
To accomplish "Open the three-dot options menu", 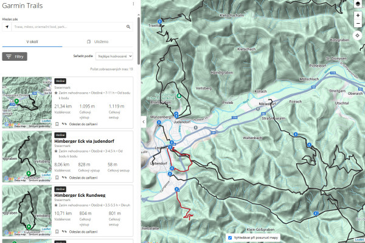I will coord(133,4).
